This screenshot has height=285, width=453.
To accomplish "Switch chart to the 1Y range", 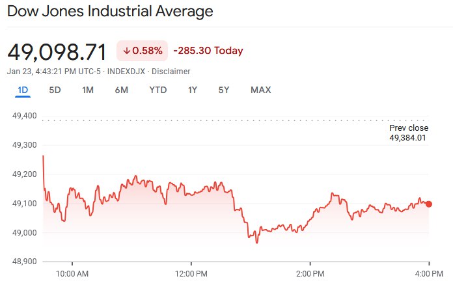I will 192,90.
